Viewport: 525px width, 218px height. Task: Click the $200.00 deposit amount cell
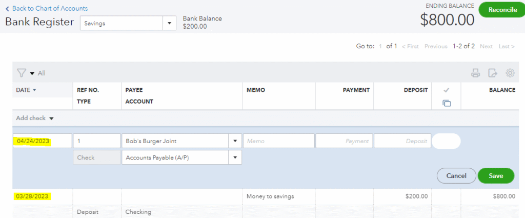[x=416, y=196]
